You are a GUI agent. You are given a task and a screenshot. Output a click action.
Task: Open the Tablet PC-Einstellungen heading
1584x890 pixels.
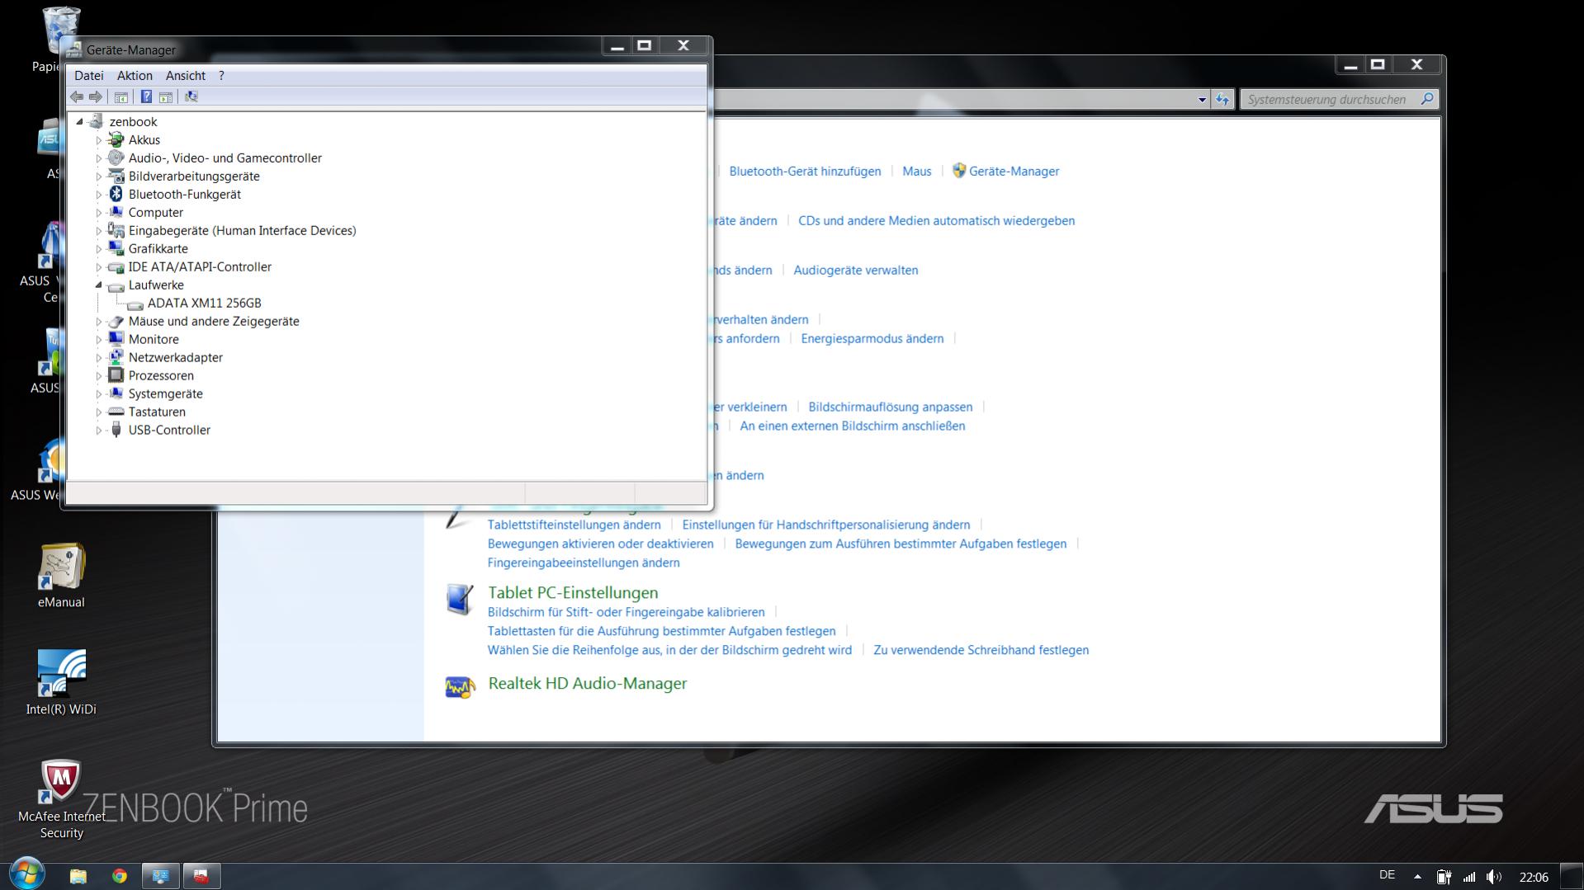click(573, 593)
